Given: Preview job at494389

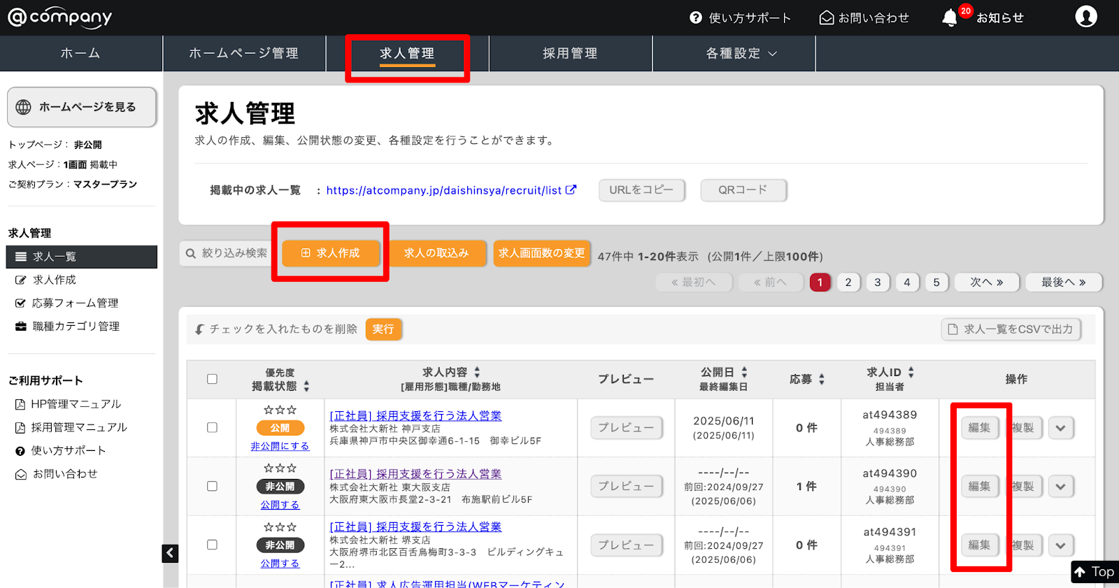Looking at the screenshot, I should (x=626, y=427).
